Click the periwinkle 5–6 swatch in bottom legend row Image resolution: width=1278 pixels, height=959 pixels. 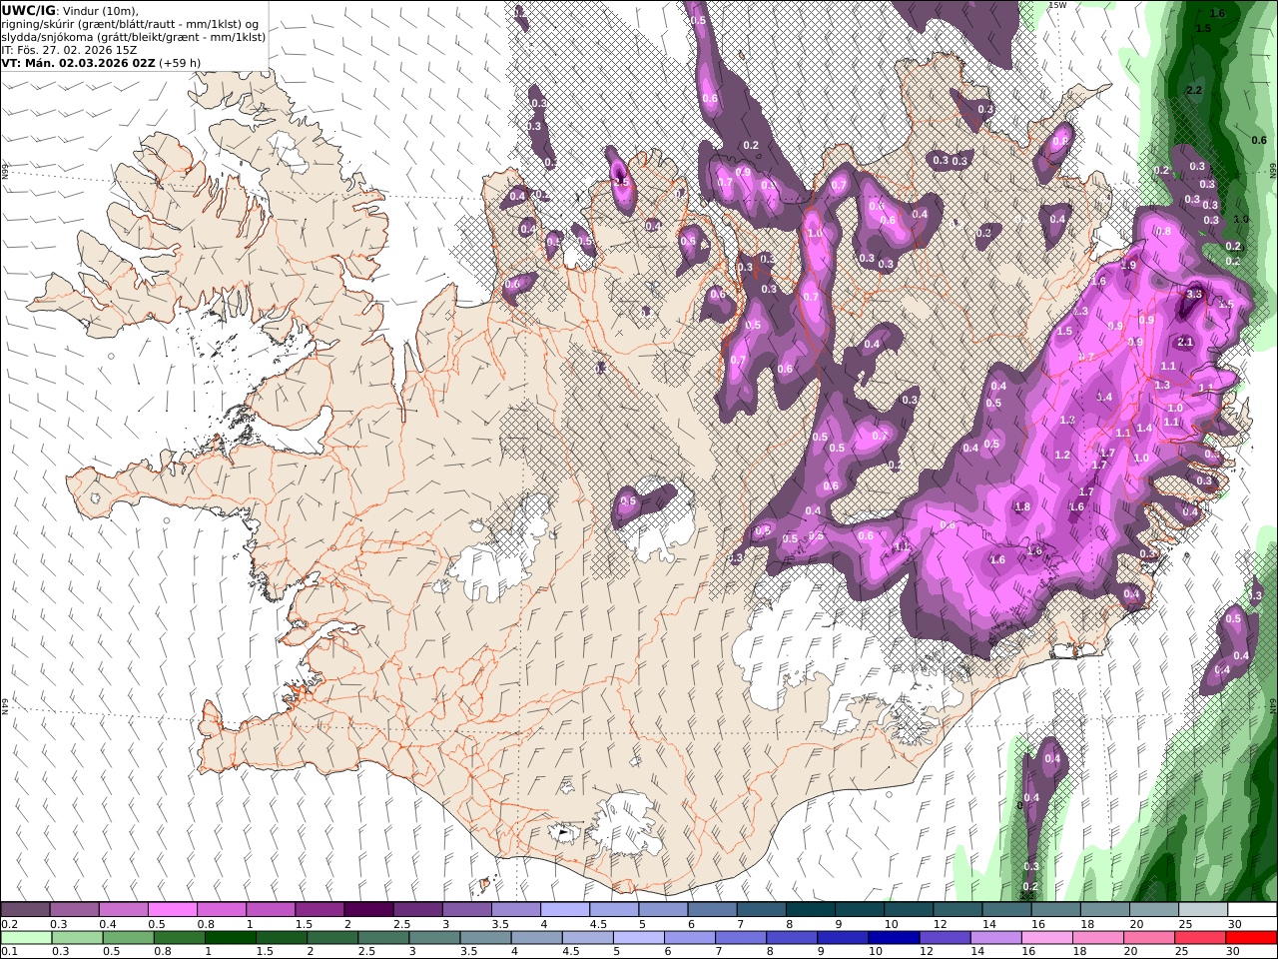click(x=639, y=938)
